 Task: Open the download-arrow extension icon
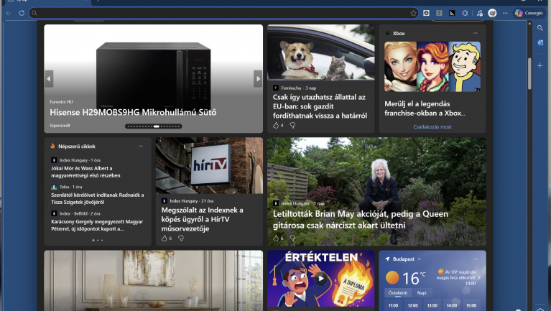[x=426, y=13]
